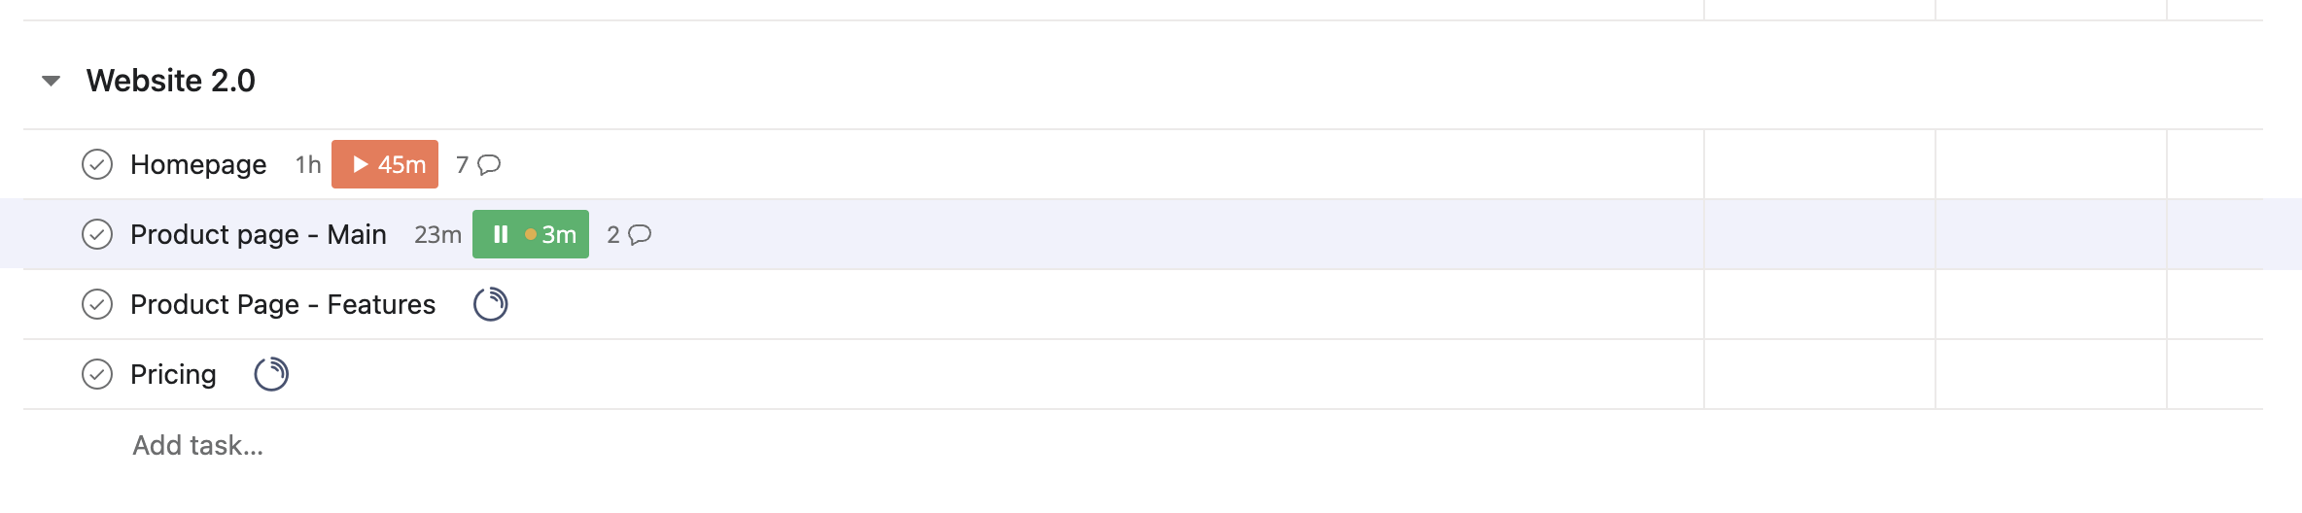Open Product page - Main comments bubble
The height and width of the screenshot is (513, 2302).
(x=640, y=234)
